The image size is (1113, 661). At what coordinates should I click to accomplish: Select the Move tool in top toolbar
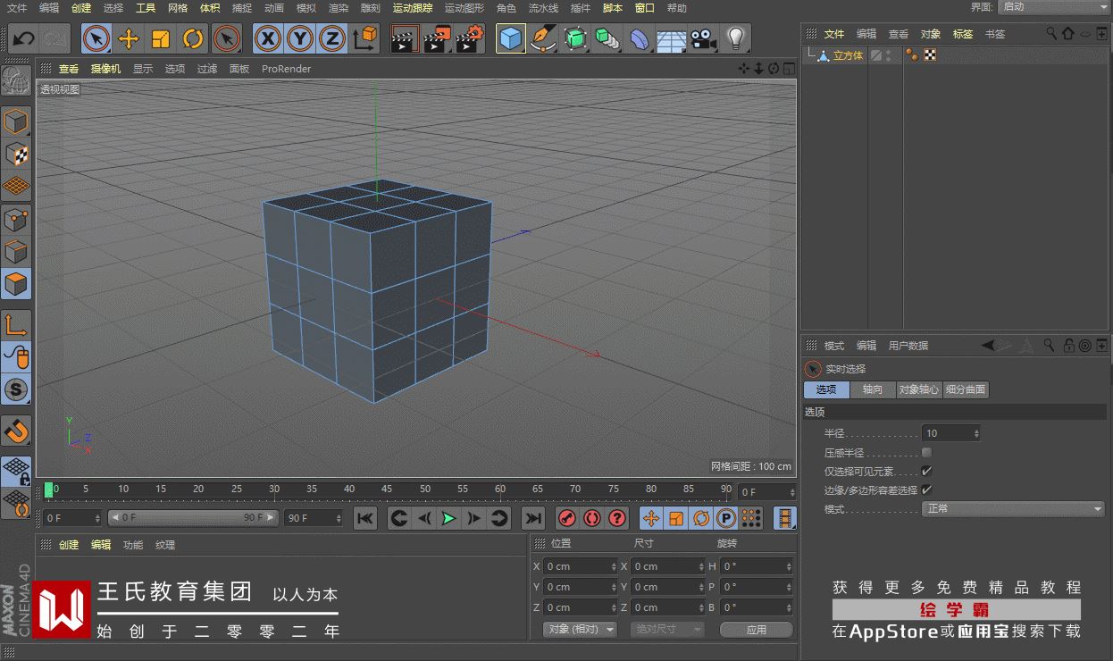[x=129, y=38]
